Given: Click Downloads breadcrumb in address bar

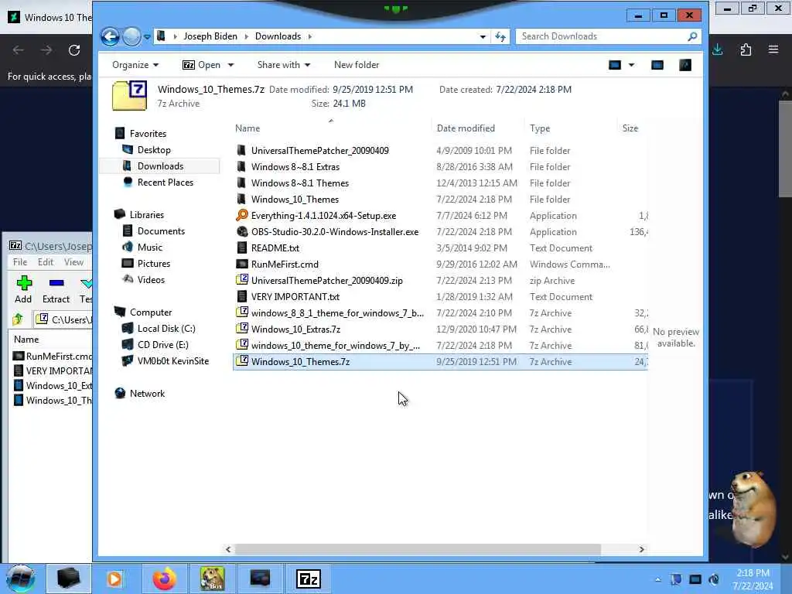Looking at the screenshot, I should [278, 36].
